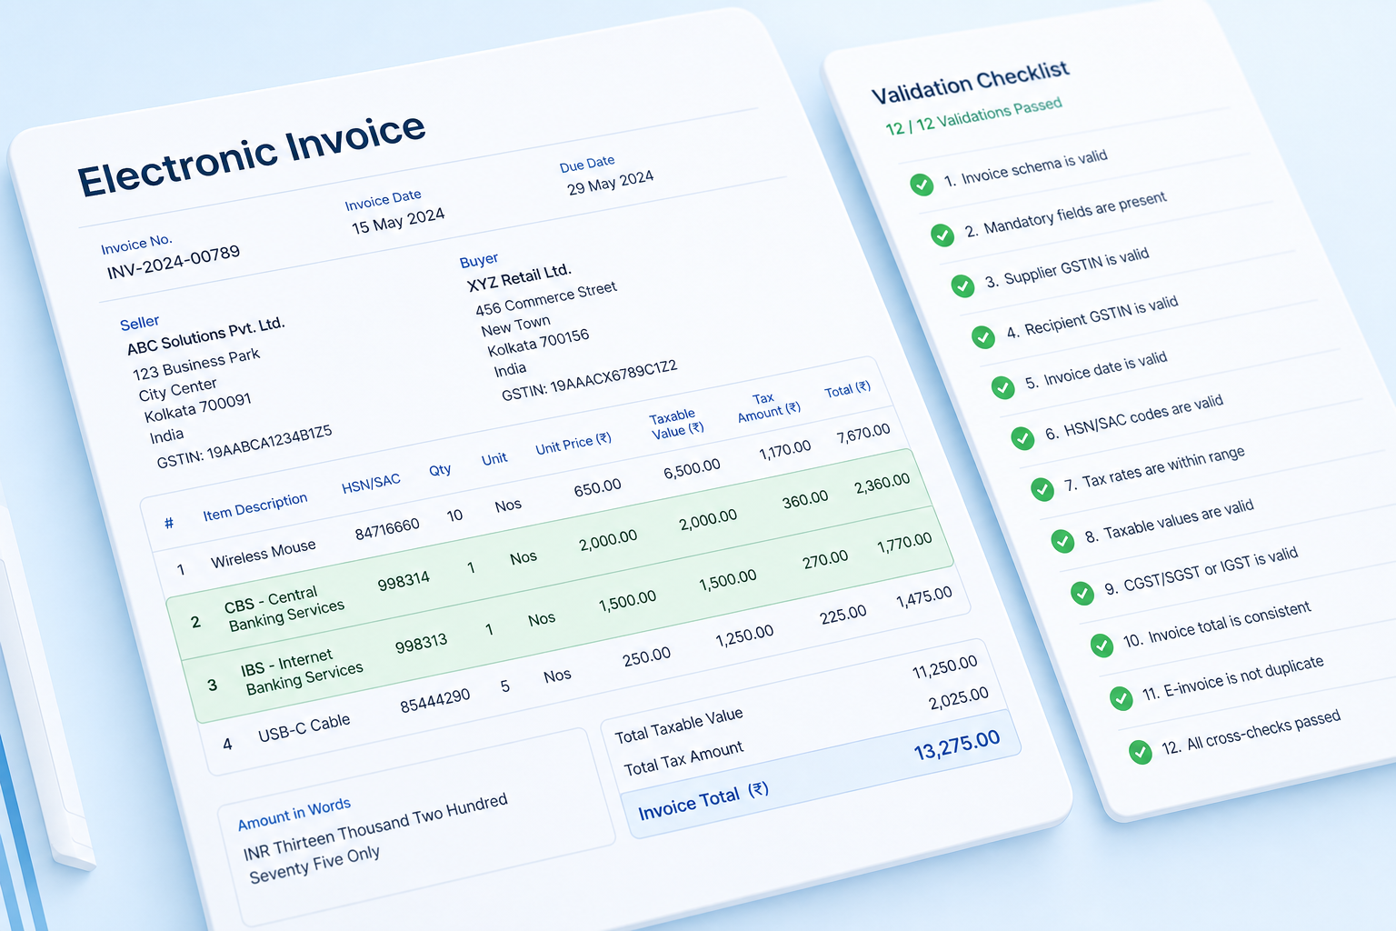The image size is (1396, 931).
Task: Click the check icon for HSN/SAC codes are valid
Action: click(x=1022, y=438)
